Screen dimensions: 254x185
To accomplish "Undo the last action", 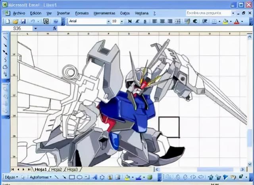I will pyautogui.click(x=33, y=21).
